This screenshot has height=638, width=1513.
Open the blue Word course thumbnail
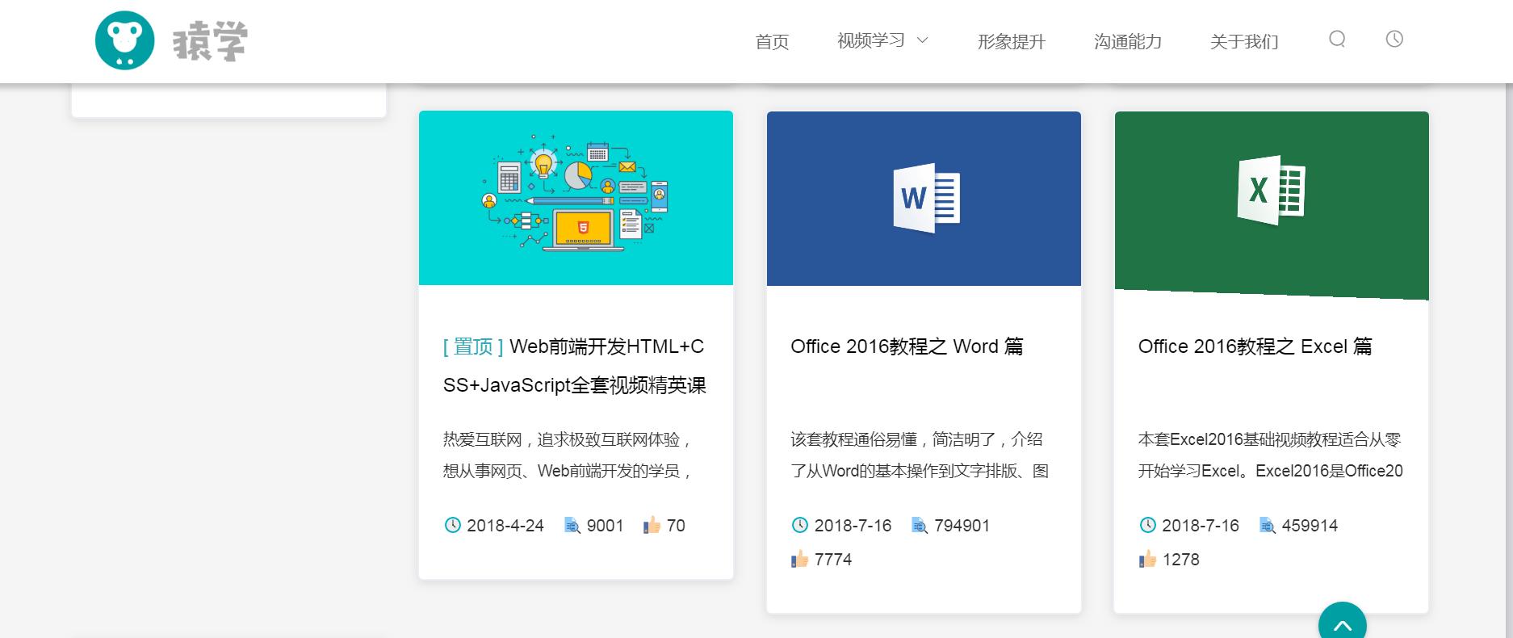[x=924, y=199]
